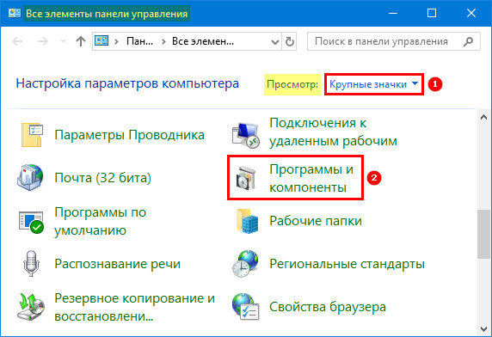The image size is (492, 337).
Task: Click the Почта (32 бита) mailbox icon
Action: [x=30, y=177]
